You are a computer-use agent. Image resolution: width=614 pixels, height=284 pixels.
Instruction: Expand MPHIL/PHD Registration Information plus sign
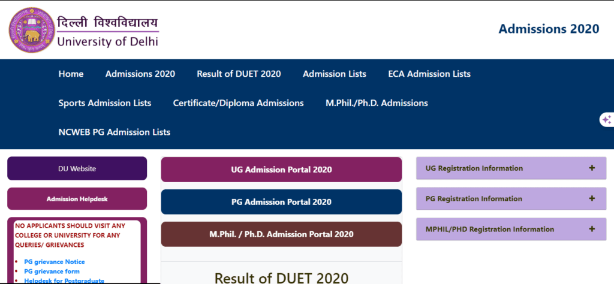pos(592,229)
